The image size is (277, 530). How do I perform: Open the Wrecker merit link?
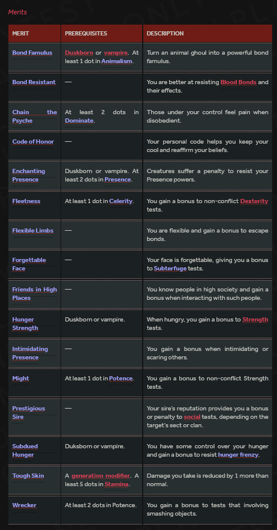25,505
